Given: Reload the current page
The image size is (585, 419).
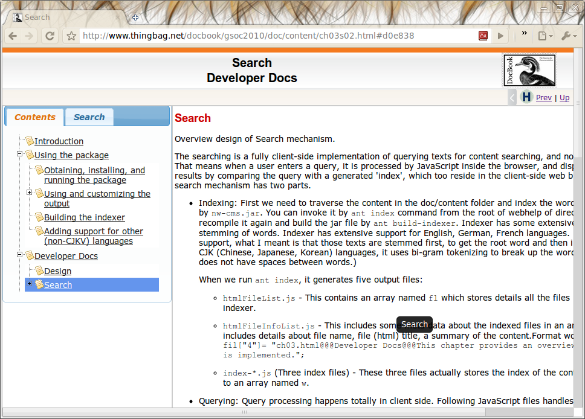Looking at the screenshot, I should pyautogui.click(x=50, y=36).
